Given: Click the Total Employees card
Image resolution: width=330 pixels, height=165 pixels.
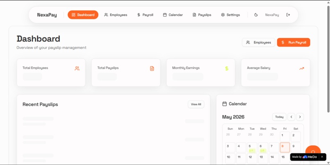Looking at the screenshot, I should pyautogui.click(x=51, y=72).
